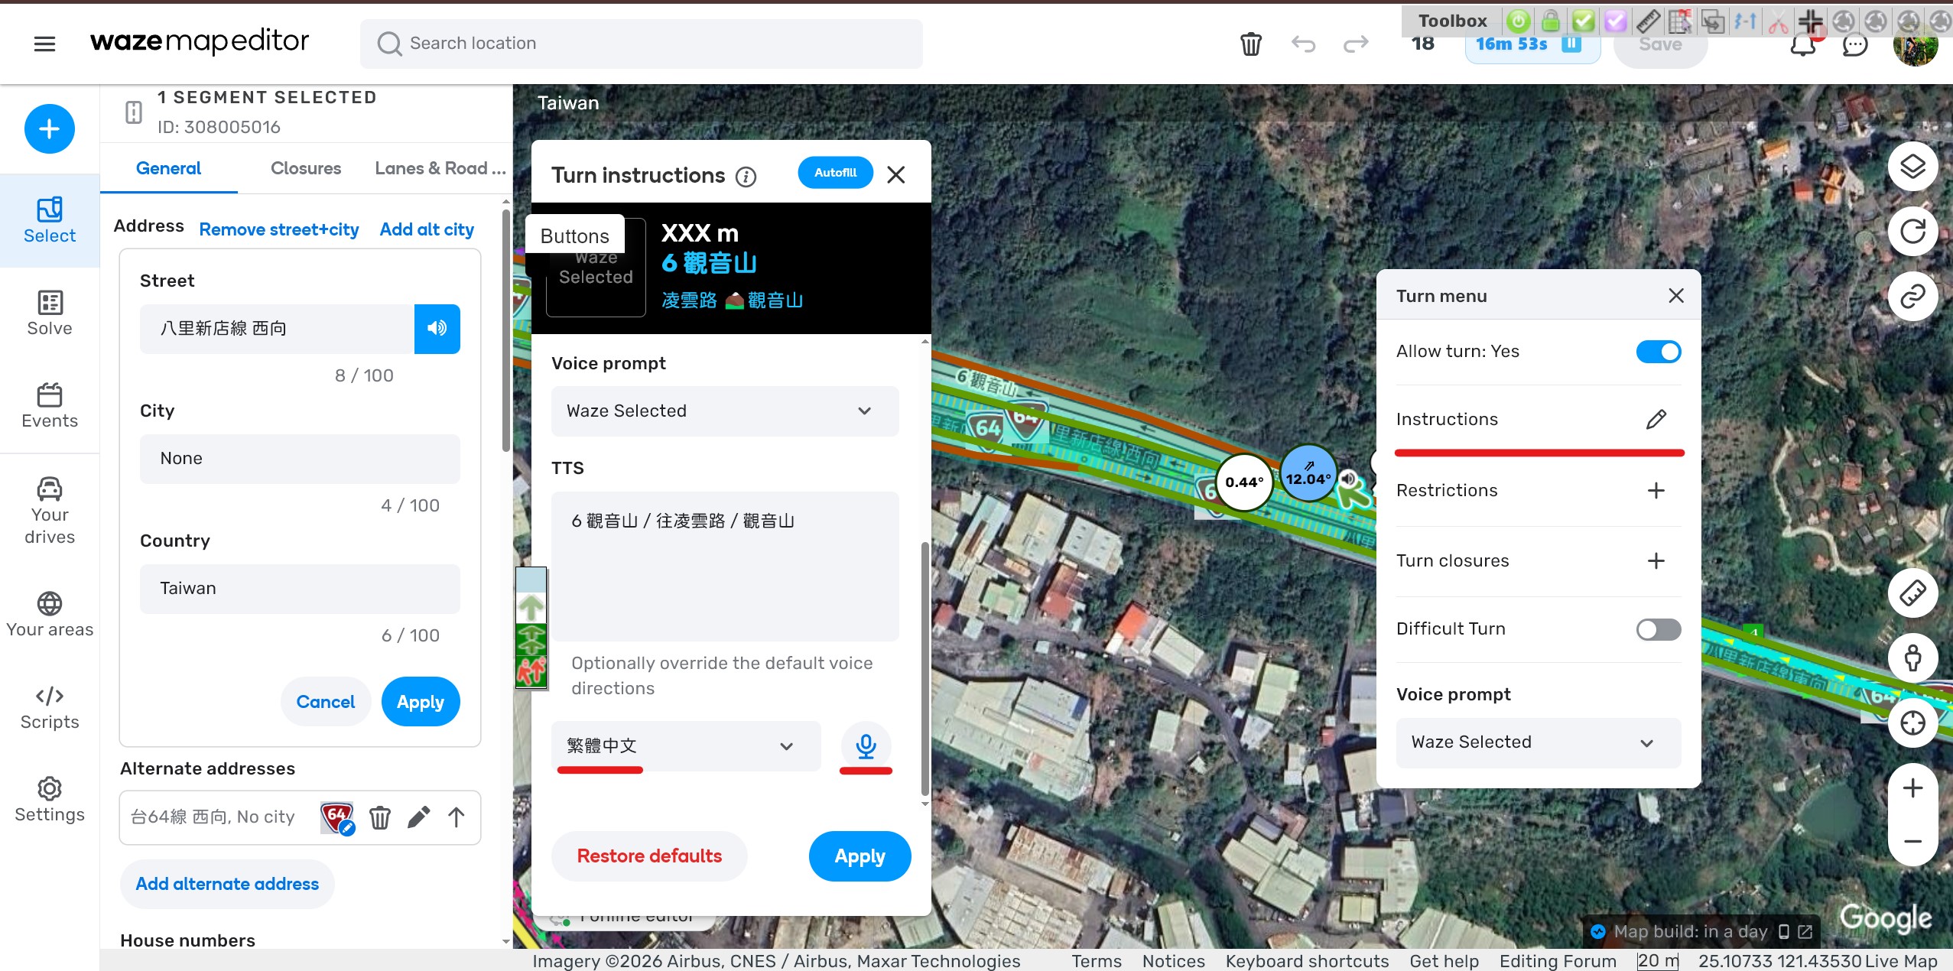
Task: Open the map layers icon
Action: pyautogui.click(x=1912, y=167)
